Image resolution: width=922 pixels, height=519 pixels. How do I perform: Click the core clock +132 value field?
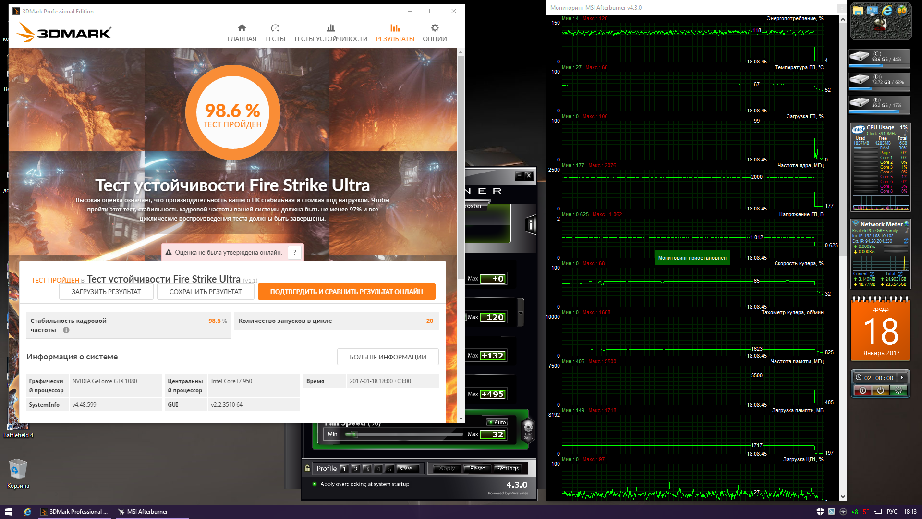pyautogui.click(x=493, y=356)
